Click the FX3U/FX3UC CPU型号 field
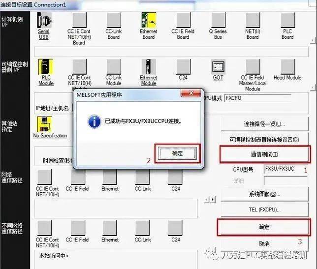This screenshot has height=269, width=317. pos(285,169)
